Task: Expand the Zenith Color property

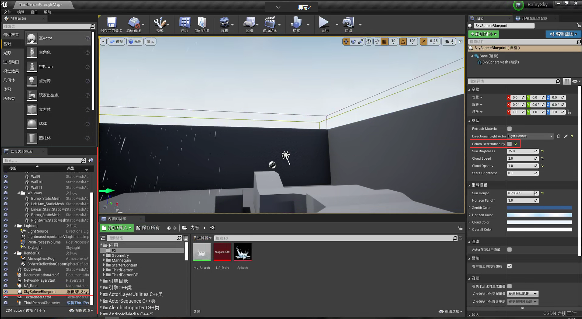Action: click(x=469, y=208)
